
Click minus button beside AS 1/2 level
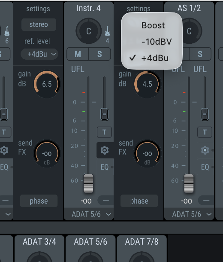click(x=206, y=200)
